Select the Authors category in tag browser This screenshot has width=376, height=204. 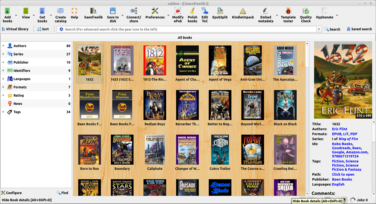(36, 46)
